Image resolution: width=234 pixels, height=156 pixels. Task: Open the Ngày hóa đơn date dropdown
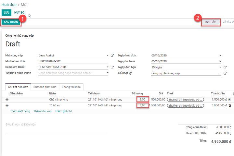220,55
